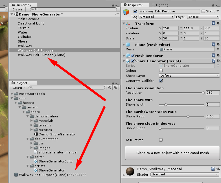Collapse the demonstration folder

coord(28,116)
